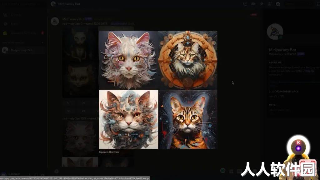Click Find or start a conversation box
320x180 pixels.
23,4
